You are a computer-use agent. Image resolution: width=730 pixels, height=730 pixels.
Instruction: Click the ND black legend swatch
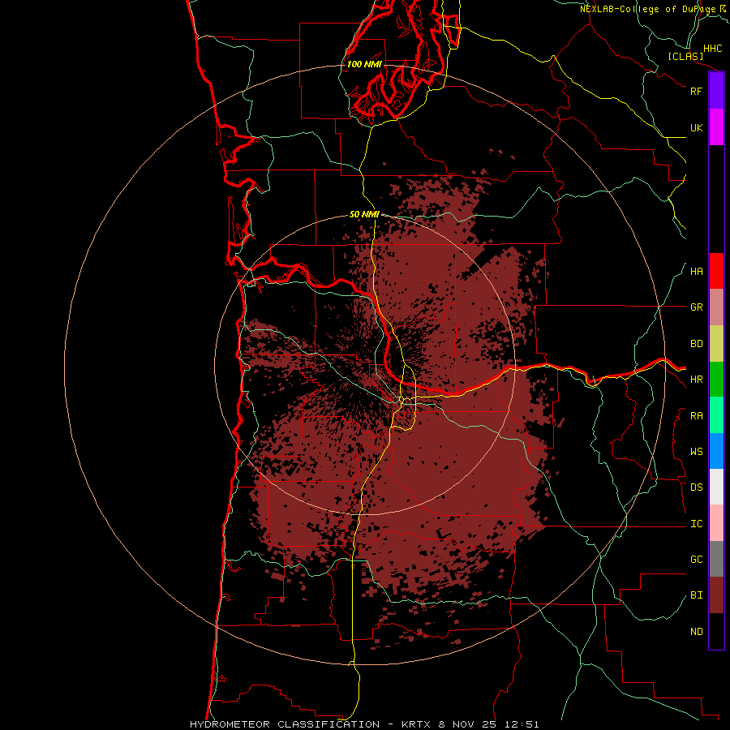[716, 631]
